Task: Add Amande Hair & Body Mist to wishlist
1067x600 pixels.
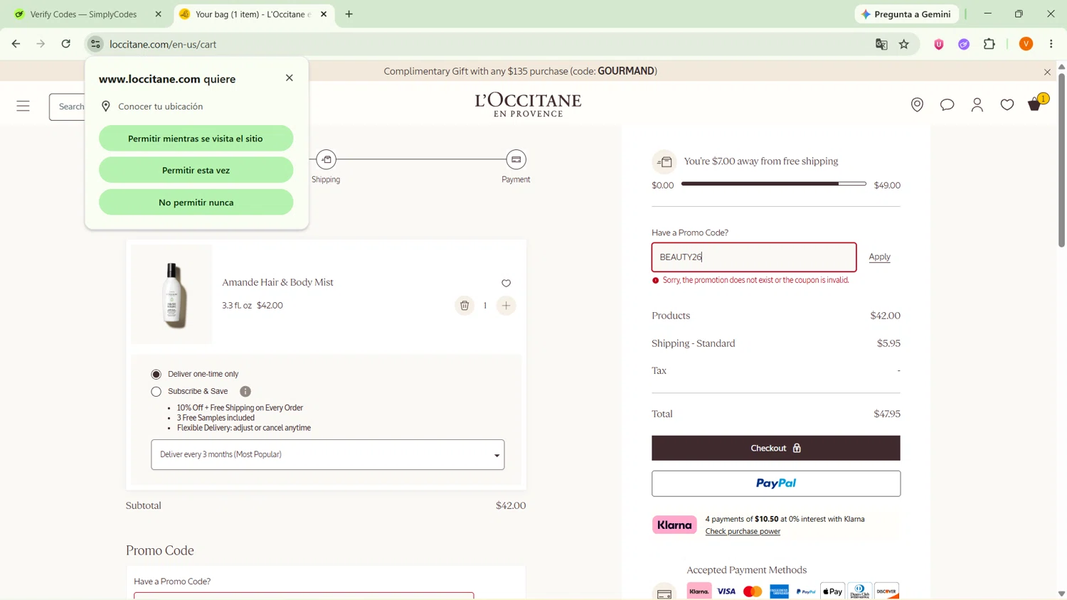Action: (506, 283)
